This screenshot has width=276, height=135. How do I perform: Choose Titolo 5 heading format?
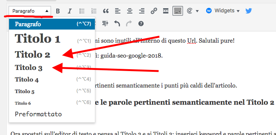point(52,91)
